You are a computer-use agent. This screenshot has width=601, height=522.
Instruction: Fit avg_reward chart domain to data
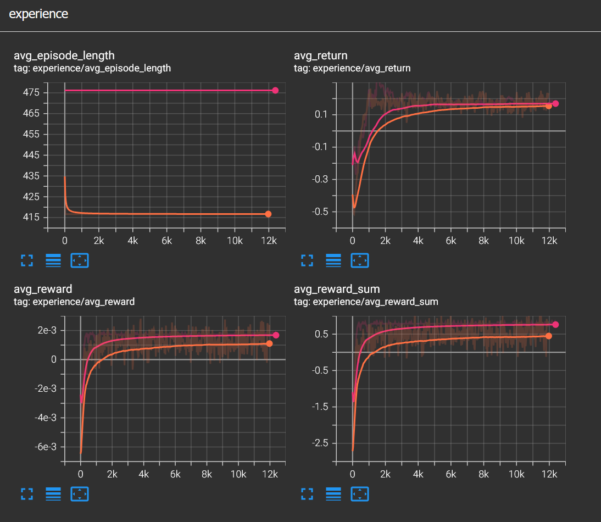(x=80, y=494)
